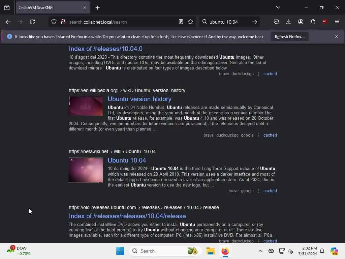Click the info icon in notification bar
This screenshot has width=345, height=259.
(9, 36)
